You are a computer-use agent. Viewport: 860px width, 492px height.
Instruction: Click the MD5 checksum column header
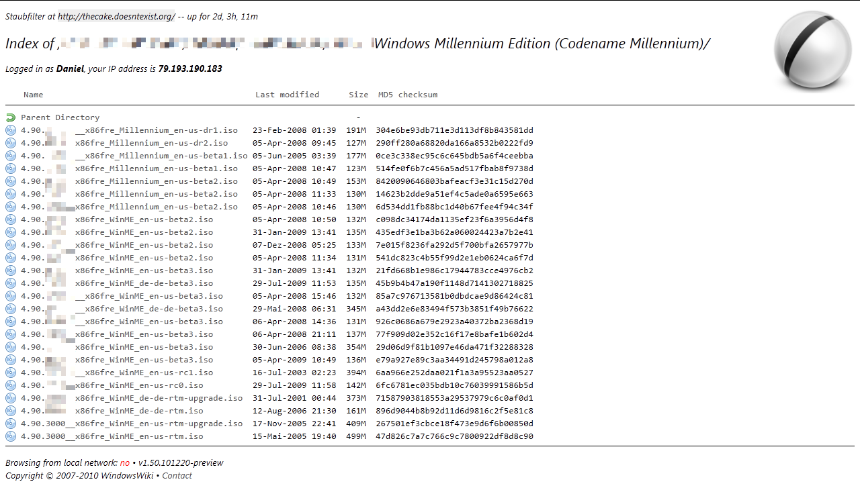408,95
